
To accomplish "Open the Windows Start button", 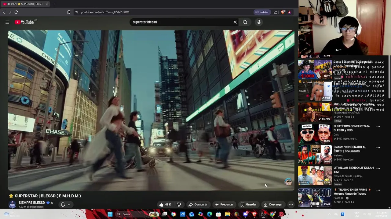I will tap(110, 214).
